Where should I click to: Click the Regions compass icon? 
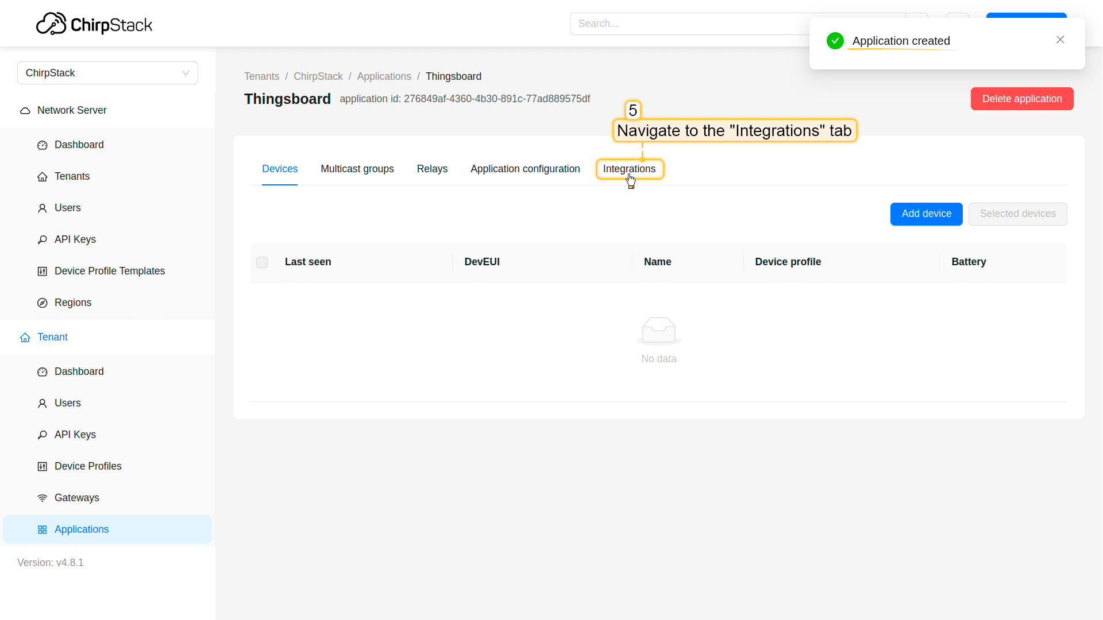coord(43,303)
